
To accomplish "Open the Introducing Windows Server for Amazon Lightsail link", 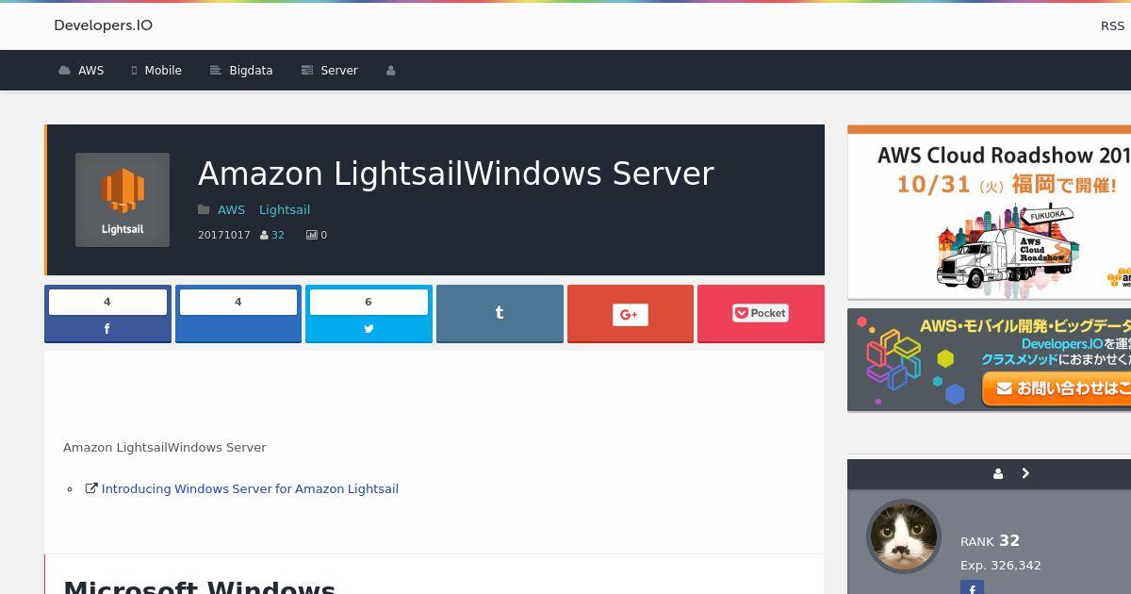I will tap(250, 488).
